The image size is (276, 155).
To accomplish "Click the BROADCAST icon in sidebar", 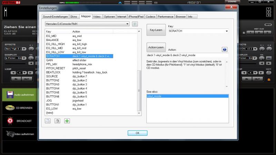I will (x=10, y=121).
